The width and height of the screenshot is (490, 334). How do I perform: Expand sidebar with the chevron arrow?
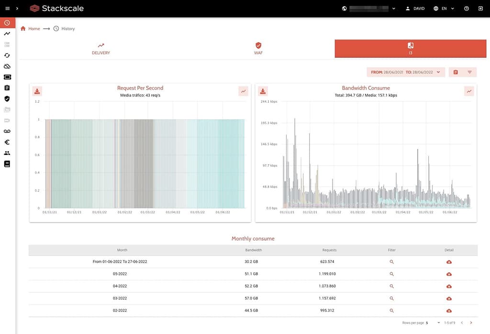[17, 9]
